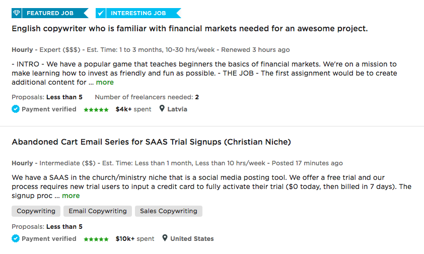Viewport: 424px width, 254px height.
Task: Open the Abandoned Cart Email Series job
Action: (151, 142)
